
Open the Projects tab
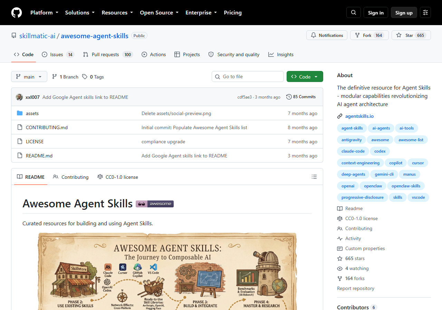187,54
